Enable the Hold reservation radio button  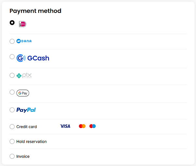tap(12, 141)
